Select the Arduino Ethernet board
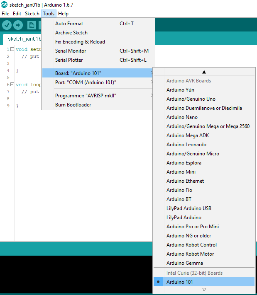 (204, 181)
